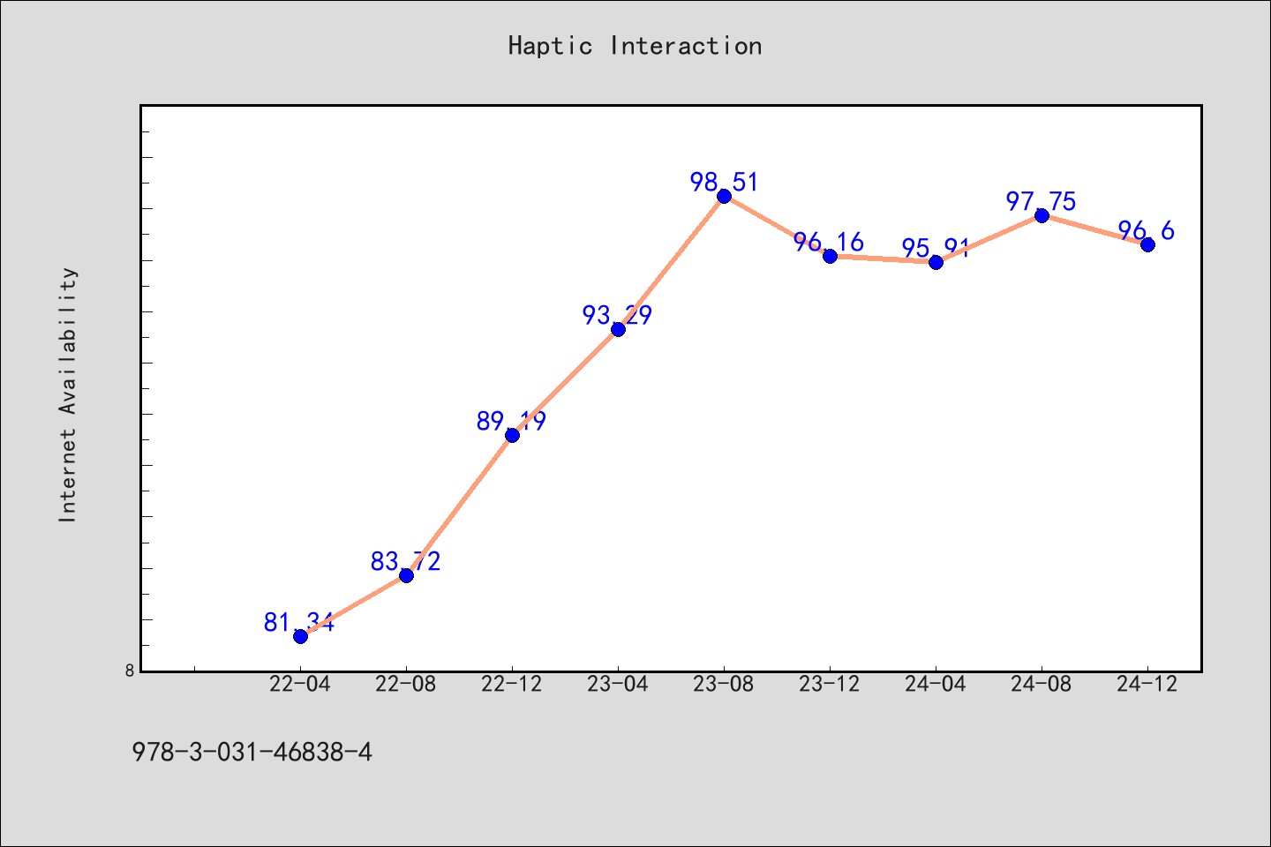Click the peak data point 98.51

(x=724, y=196)
